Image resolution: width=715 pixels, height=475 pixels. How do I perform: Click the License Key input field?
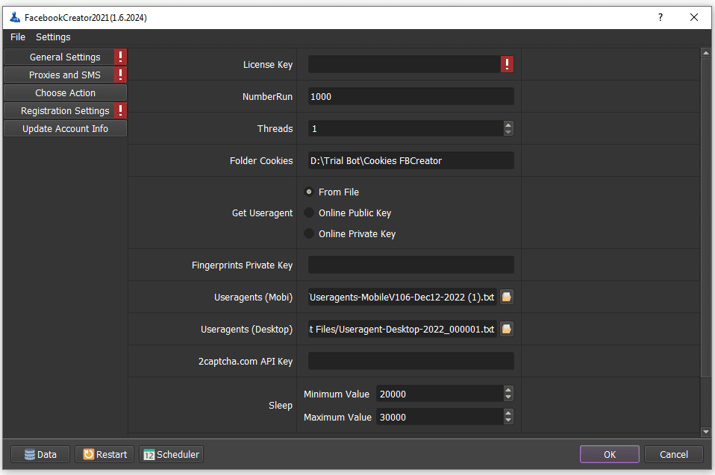tap(405, 64)
